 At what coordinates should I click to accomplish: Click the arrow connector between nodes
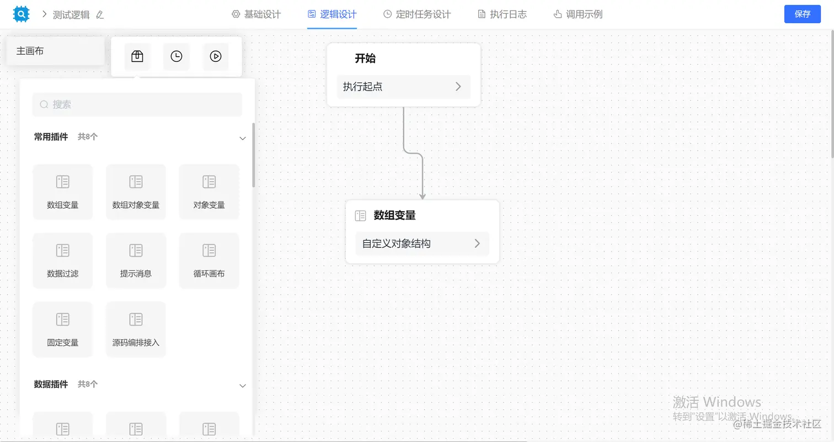413,153
